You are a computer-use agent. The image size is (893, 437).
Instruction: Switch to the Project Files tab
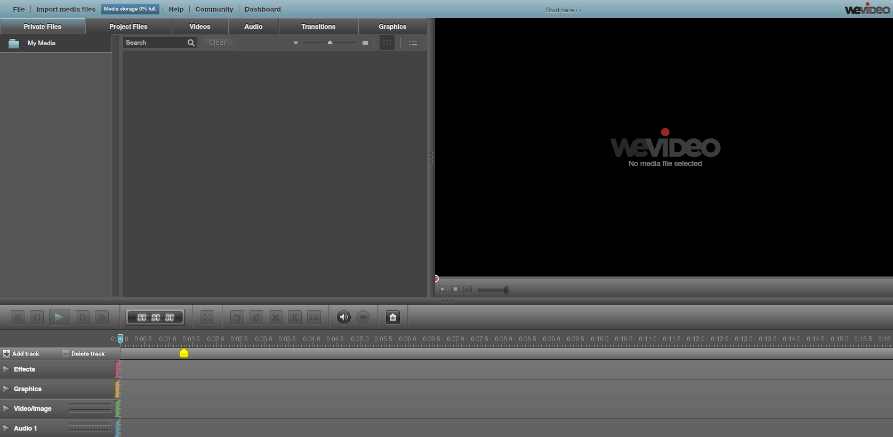click(128, 26)
